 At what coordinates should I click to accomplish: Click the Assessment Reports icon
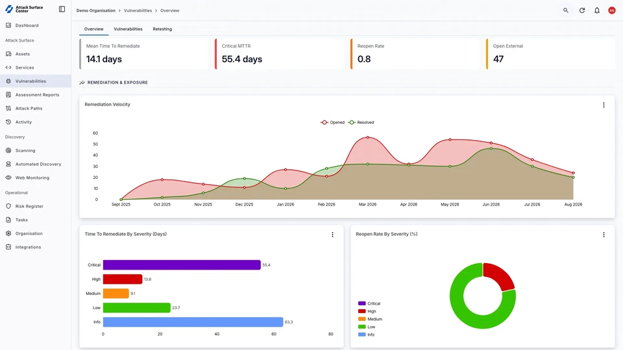click(8, 95)
